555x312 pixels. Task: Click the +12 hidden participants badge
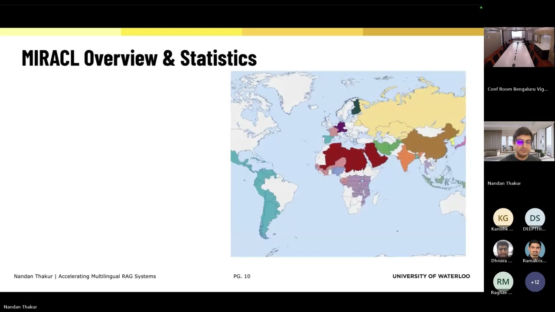point(535,282)
